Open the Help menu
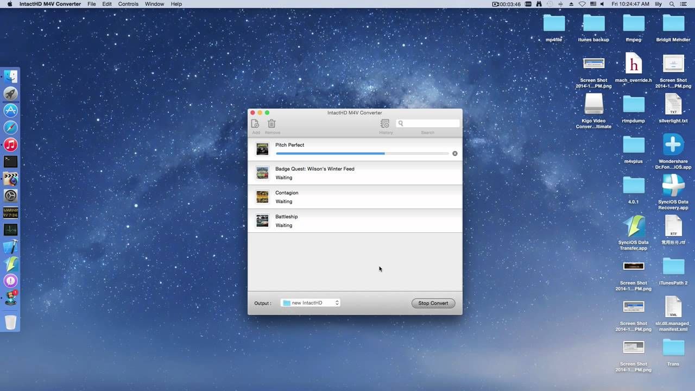695x391 pixels. 176,4
